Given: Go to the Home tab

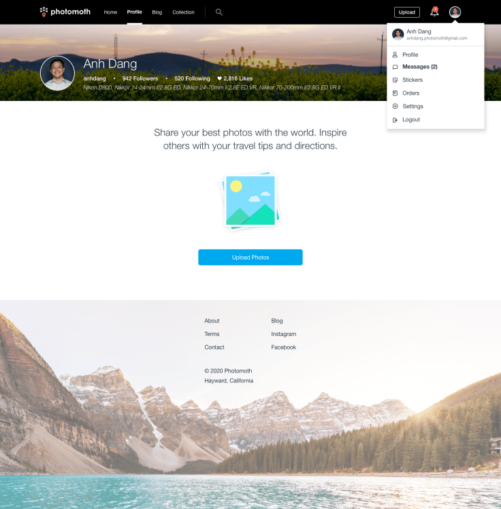Looking at the screenshot, I should [110, 12].
